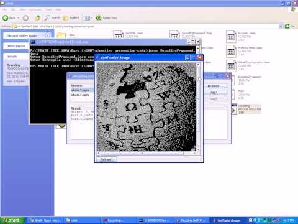Click the Verification Image title bar Java icon
The width and height of the screenshot is (298, 224).
tap(97, 57)
